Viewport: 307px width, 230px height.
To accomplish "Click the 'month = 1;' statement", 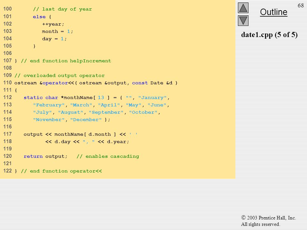I will click(58, 31).
